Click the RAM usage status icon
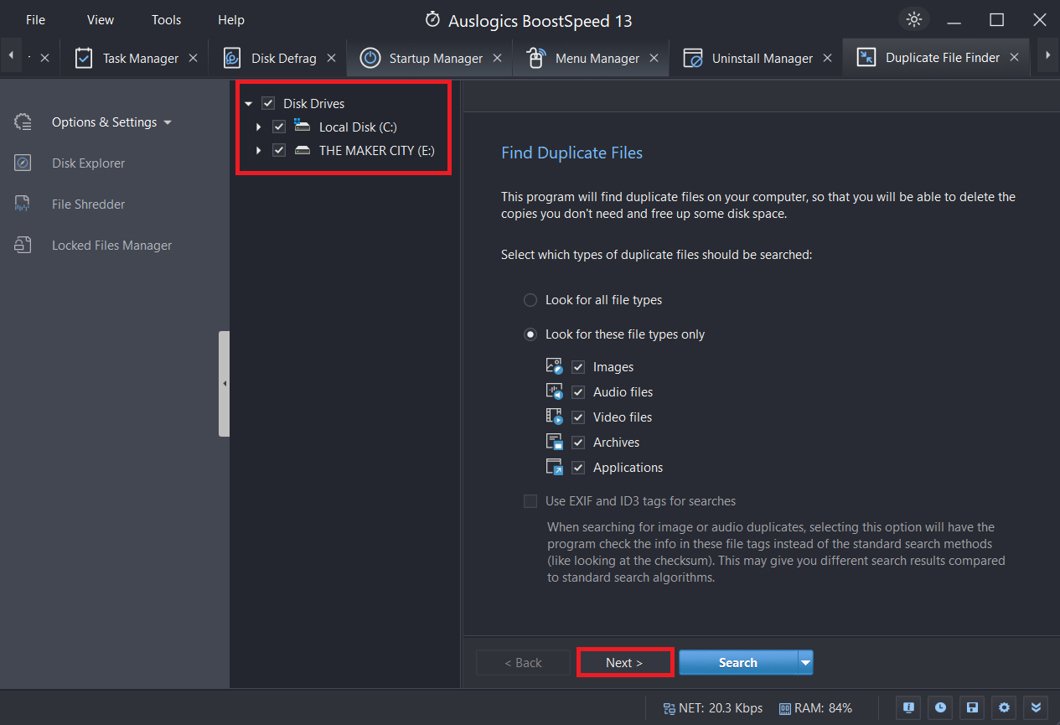The height and width of the screenshot is (725, 1060). pyautogui.click(x=785, y=708)
